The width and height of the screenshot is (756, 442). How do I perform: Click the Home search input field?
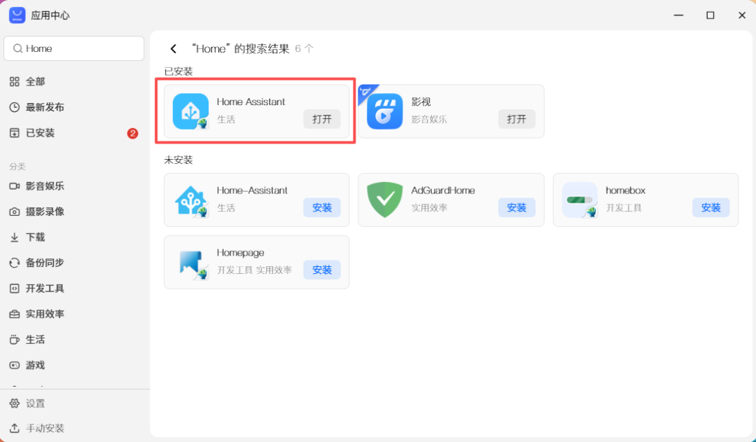(x=73, y=49)
